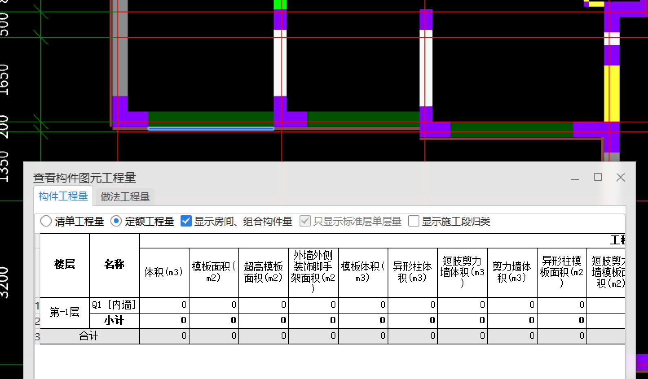Click the 异形柱模板面积(m2) column header
Viewport: 648px width, 379px height.
pyautogui.click(x=562, y=273)
